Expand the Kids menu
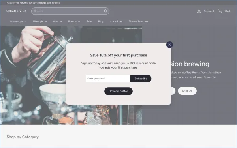Viewport: 237px width, 148px height. pos(57,21)
